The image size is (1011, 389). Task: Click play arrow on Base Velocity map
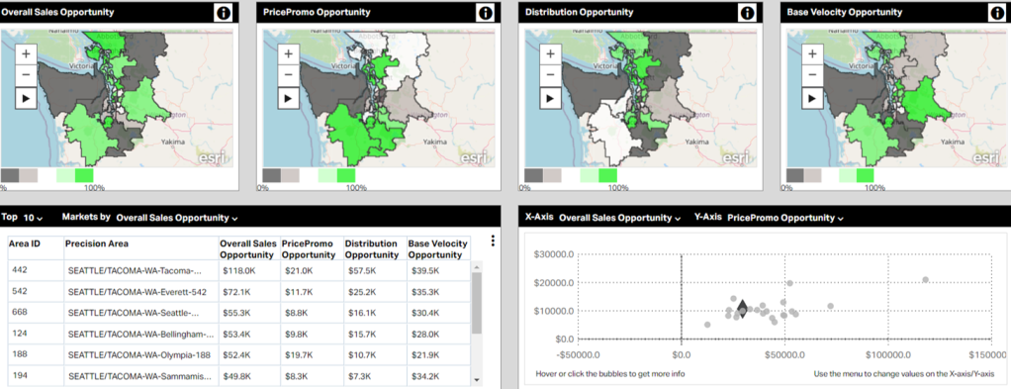tap(812, 98)
